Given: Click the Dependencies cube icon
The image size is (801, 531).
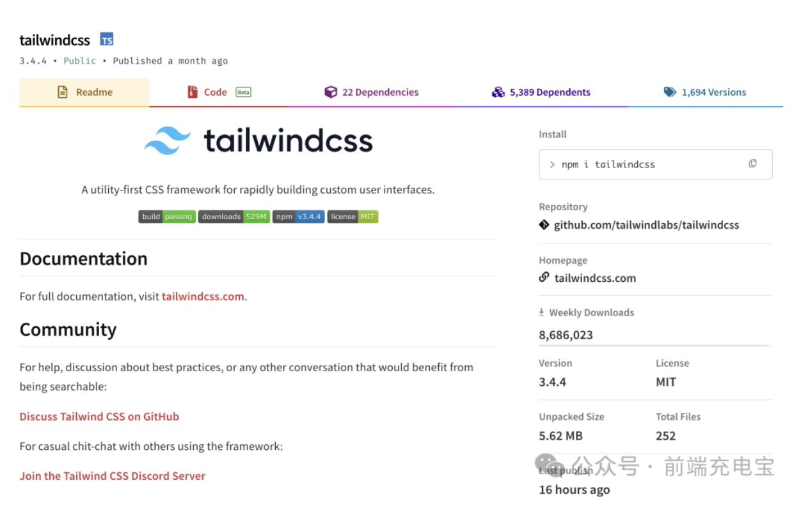Looking at the screenshot, I should tap(331, 92).
